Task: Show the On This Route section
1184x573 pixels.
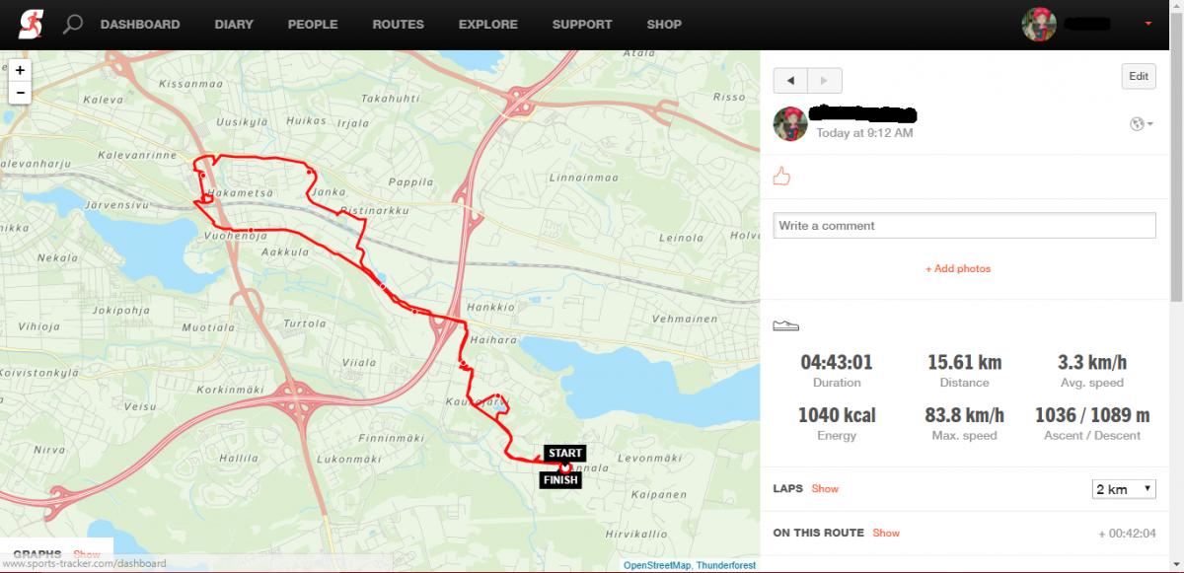Action: tap(886, 534)
